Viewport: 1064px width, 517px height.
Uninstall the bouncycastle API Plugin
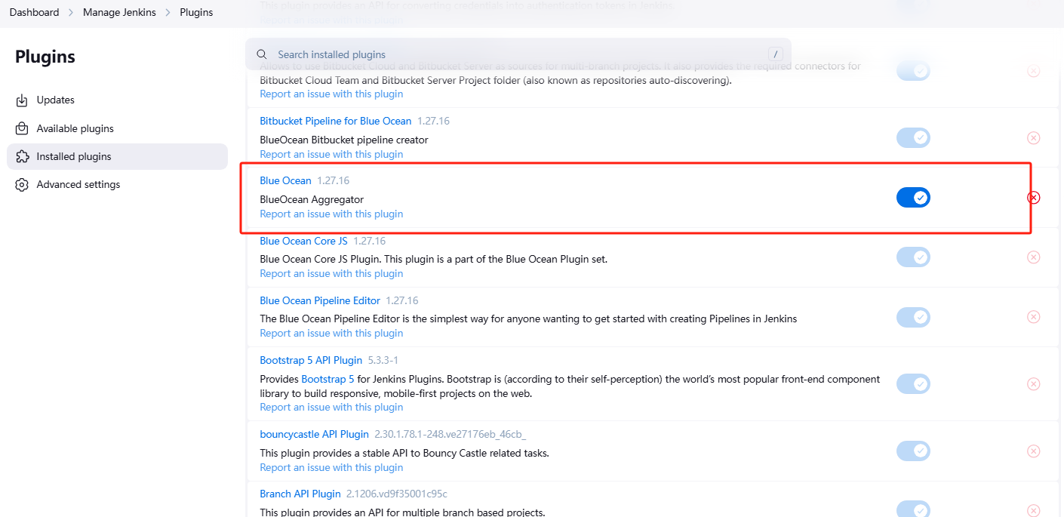1034,451
